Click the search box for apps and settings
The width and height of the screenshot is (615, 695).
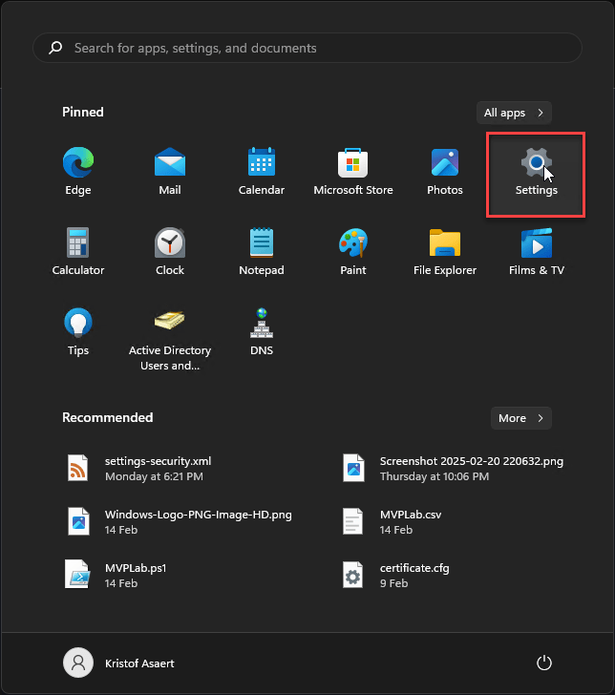pos(307,48)
